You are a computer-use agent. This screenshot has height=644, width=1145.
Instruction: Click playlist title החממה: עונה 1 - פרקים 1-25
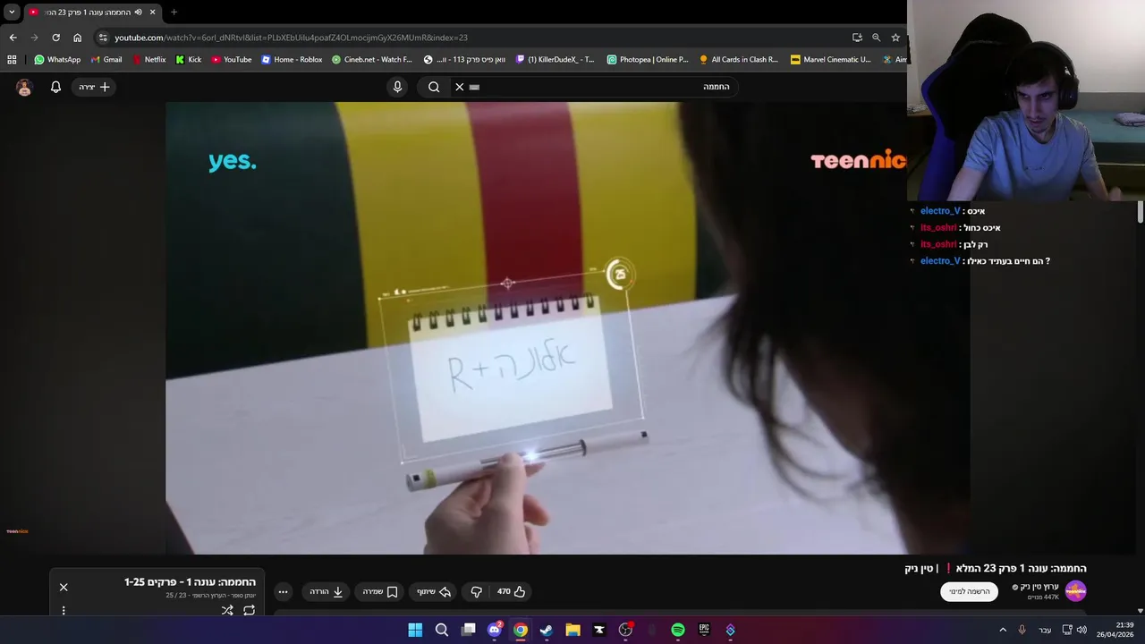click(x=190, y=582)
